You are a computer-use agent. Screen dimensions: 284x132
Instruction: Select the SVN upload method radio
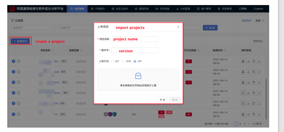point(123,61)
